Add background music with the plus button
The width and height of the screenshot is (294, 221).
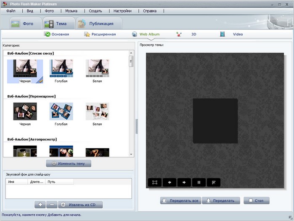(40, 205)
